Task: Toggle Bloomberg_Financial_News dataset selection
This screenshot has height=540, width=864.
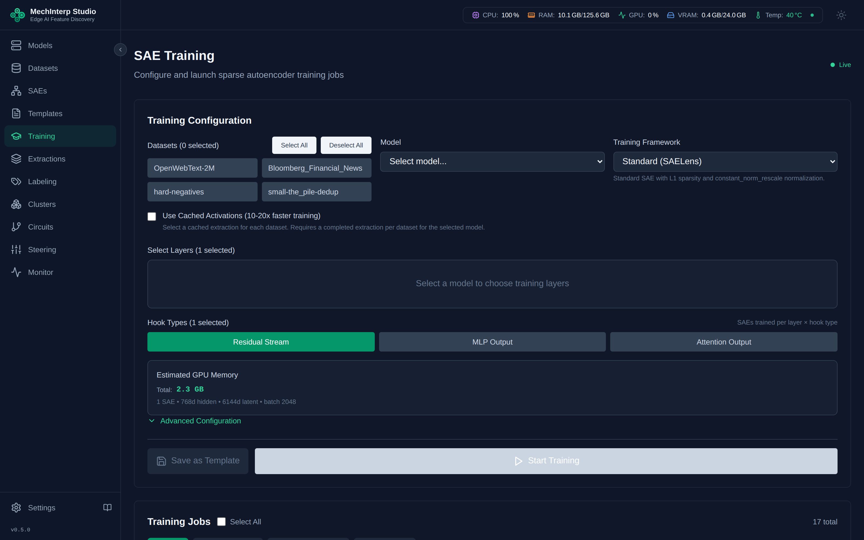Action: click(x=316, y=168)
